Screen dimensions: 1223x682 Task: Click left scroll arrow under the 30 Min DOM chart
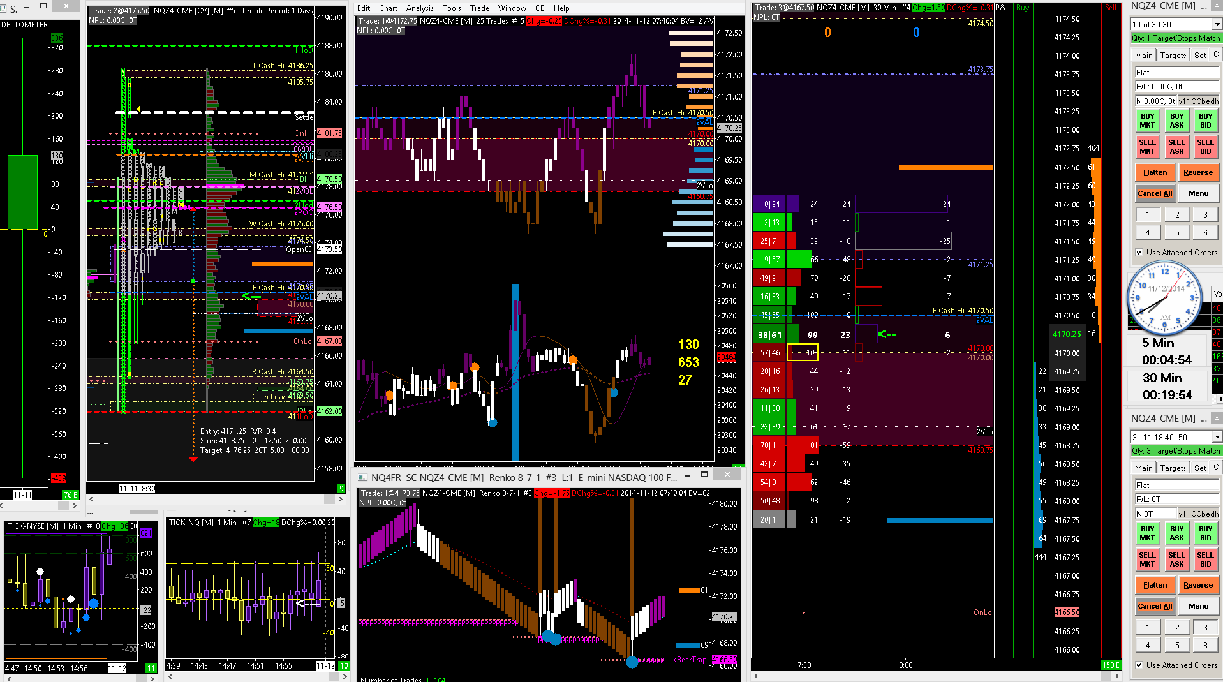tap(756, 676)
